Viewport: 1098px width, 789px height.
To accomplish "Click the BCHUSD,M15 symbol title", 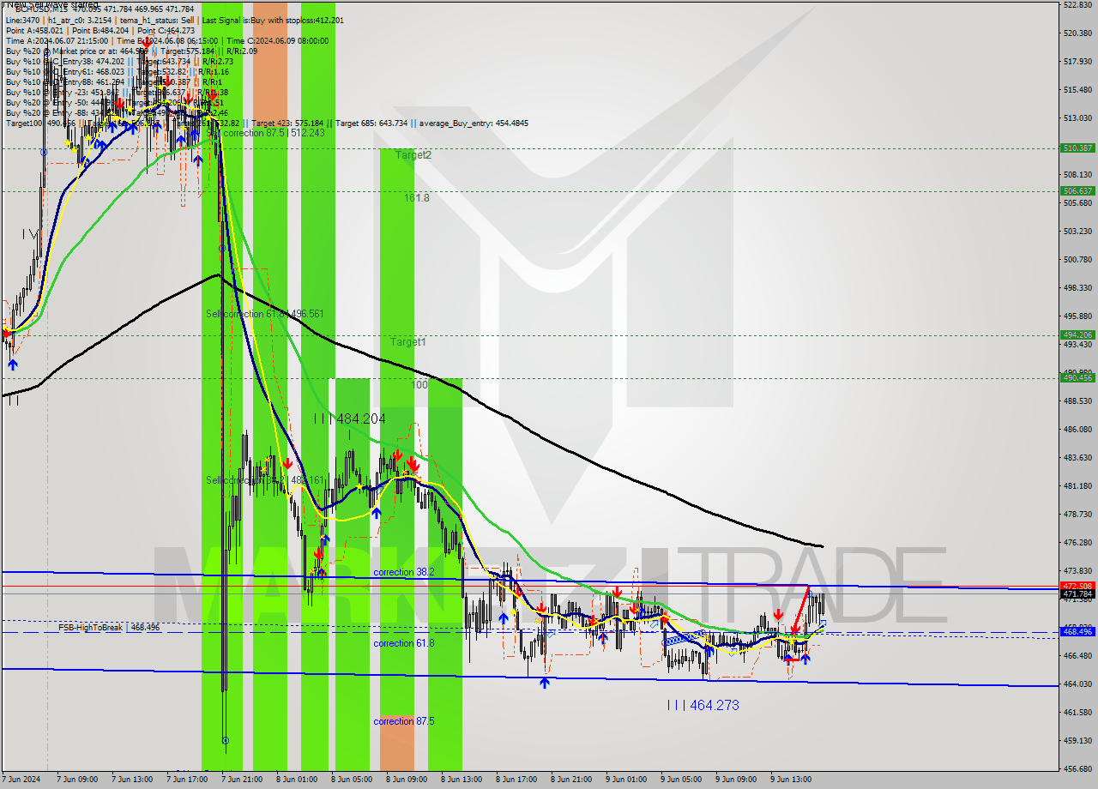I will pyautogui.click(x=43, y=10).
